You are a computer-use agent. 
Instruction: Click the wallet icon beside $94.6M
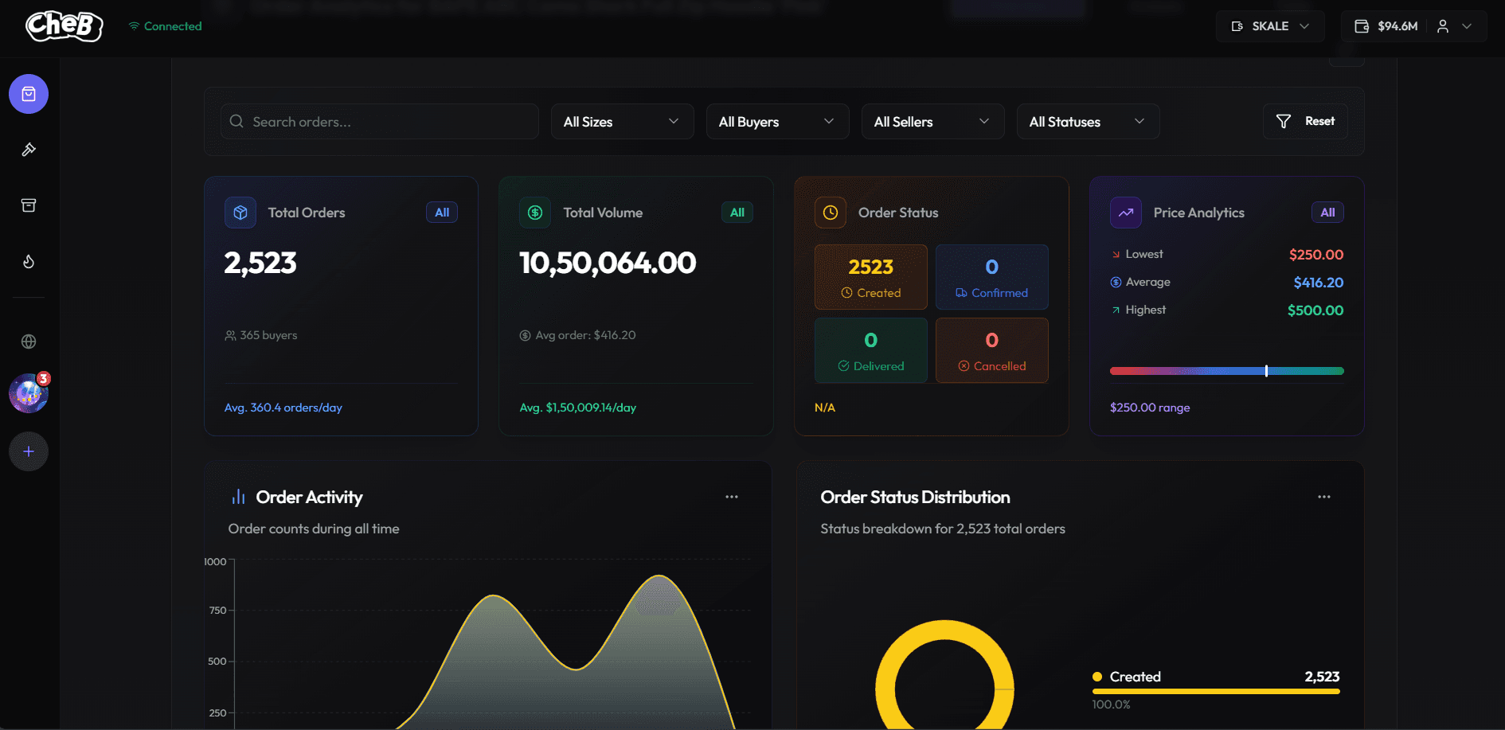(1362, 26)
